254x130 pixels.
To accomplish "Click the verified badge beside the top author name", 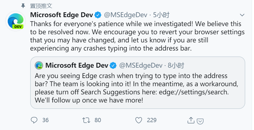I will [x=98, y=15].
